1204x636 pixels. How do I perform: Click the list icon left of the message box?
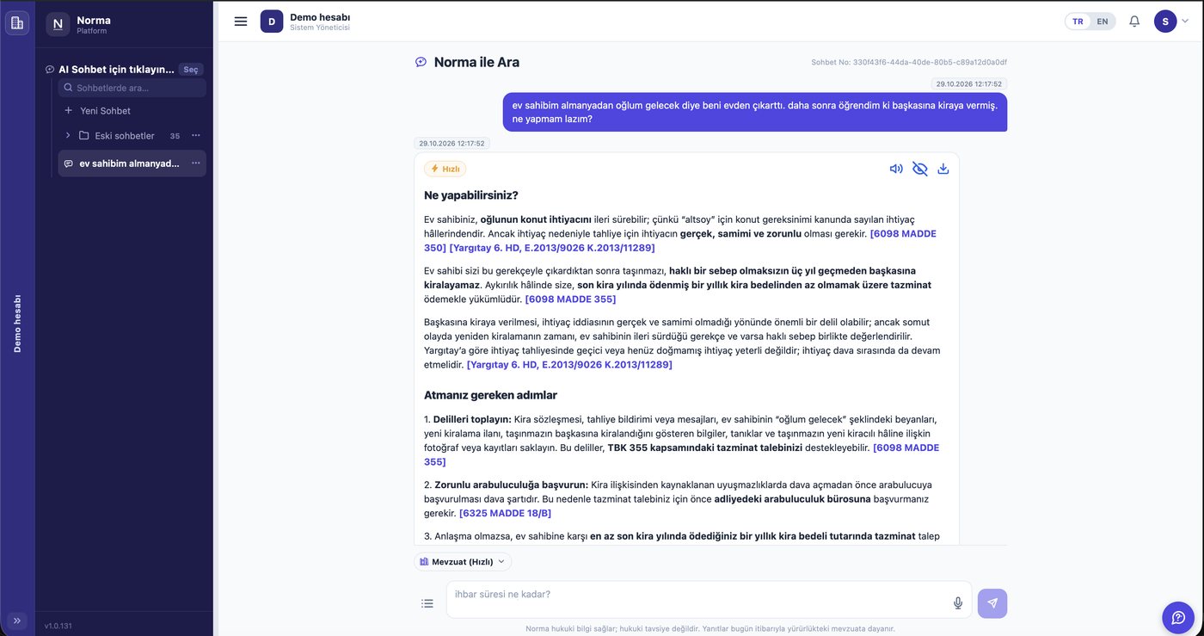click(427, 603)
